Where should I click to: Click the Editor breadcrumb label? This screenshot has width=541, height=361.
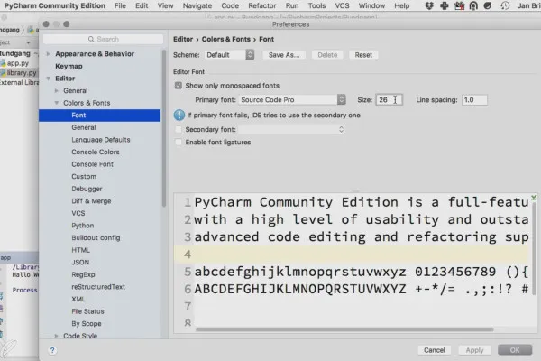[183, 39]
